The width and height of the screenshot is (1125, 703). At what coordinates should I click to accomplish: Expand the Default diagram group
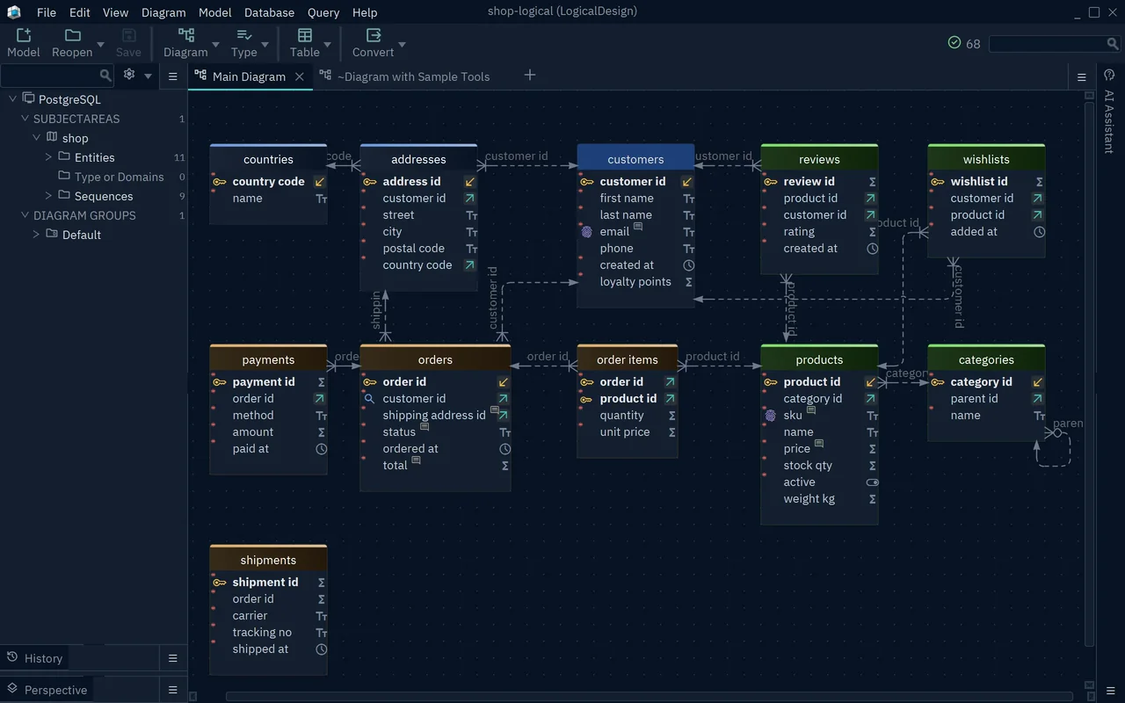(36, 235)
